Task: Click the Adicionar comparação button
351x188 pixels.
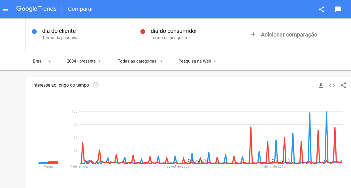Action: pyautogui.click(x=284, y=35)
